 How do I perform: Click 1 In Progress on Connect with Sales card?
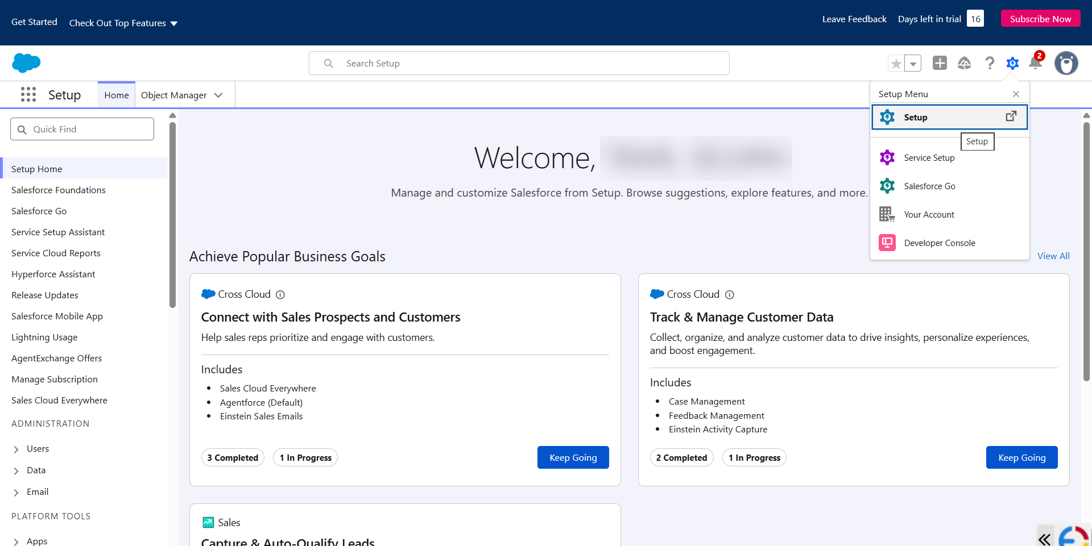(305, 457)
